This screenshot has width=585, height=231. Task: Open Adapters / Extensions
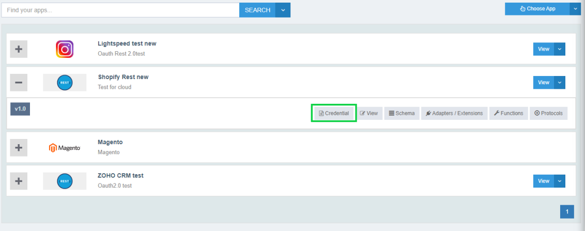(x=454, y=113)
